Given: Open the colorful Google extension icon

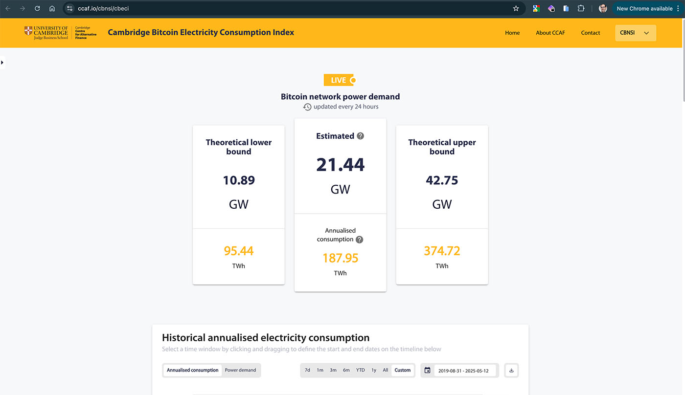Looking at the screenshot, I should pos(536,8).
